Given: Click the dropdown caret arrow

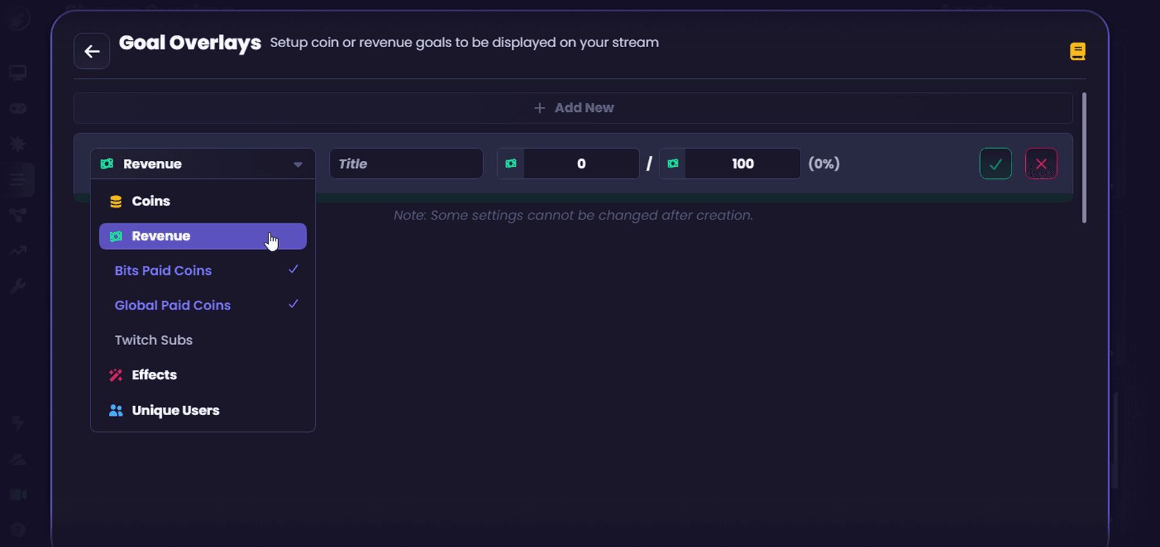Looking at the screenshot, I should pyautogui.click(x=298, y=164).
